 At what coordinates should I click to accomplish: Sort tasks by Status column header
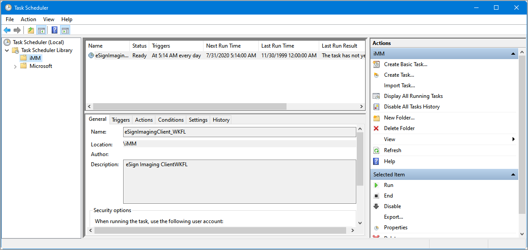(x=140, y=46)
